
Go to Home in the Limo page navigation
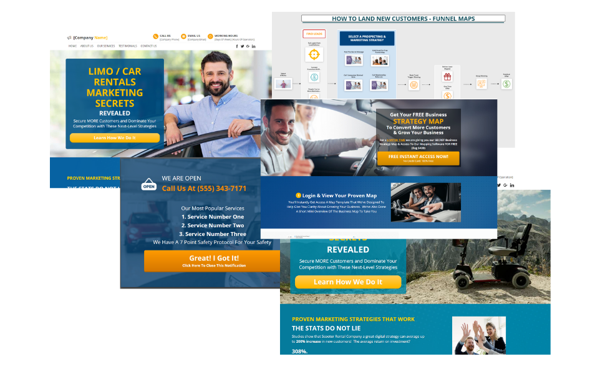[72, 46]
